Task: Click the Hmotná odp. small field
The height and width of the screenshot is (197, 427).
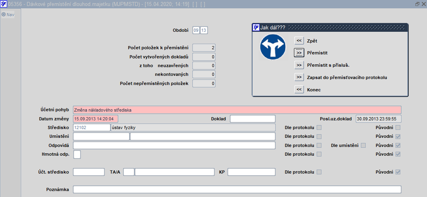Action: [77, 154]
